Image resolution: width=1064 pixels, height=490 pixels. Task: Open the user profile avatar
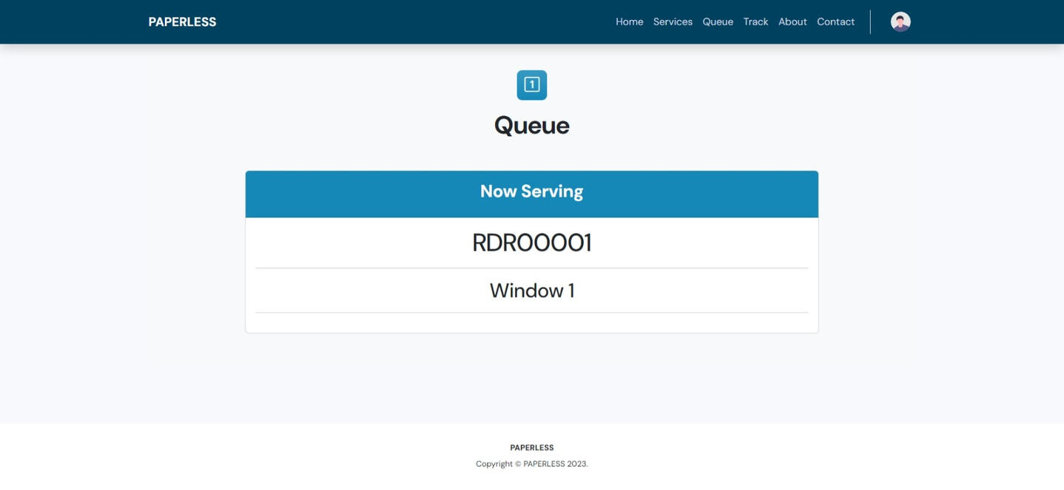900,22
